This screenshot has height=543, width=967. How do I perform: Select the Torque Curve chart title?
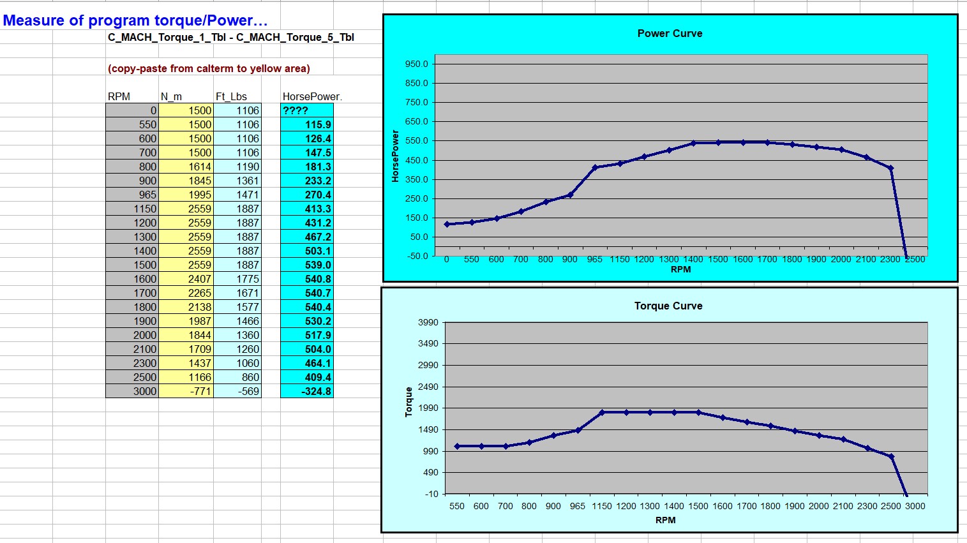[x=668, y=306]
